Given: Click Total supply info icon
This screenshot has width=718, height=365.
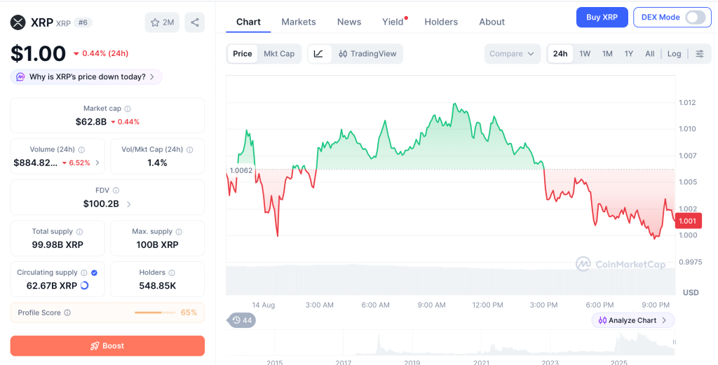Looking at the screenshot, I should pyautogui.click(x=79, y=232).
